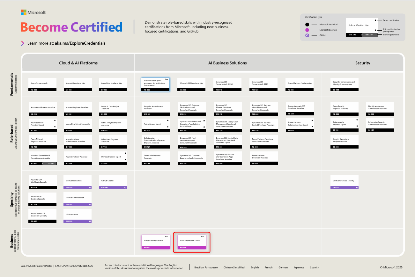This screenshot has height=277, width=415.
Task: Click the lock on Azure Solutions Architect Expert
Action: pyautogui.click(x=55, y=127)
